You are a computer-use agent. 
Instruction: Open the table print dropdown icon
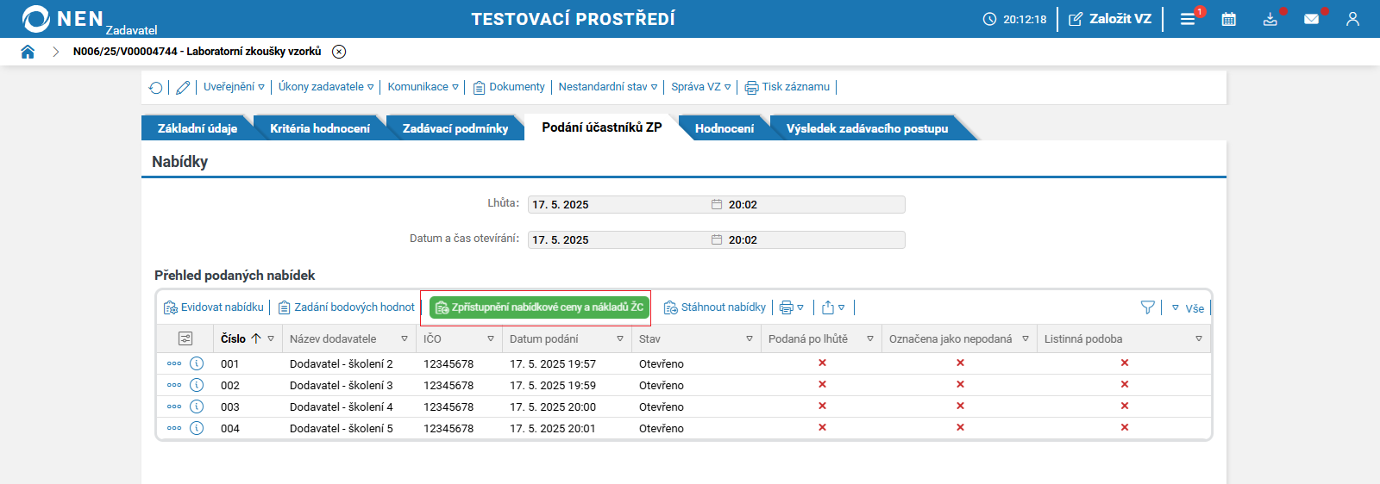click(x=792, y=307)
